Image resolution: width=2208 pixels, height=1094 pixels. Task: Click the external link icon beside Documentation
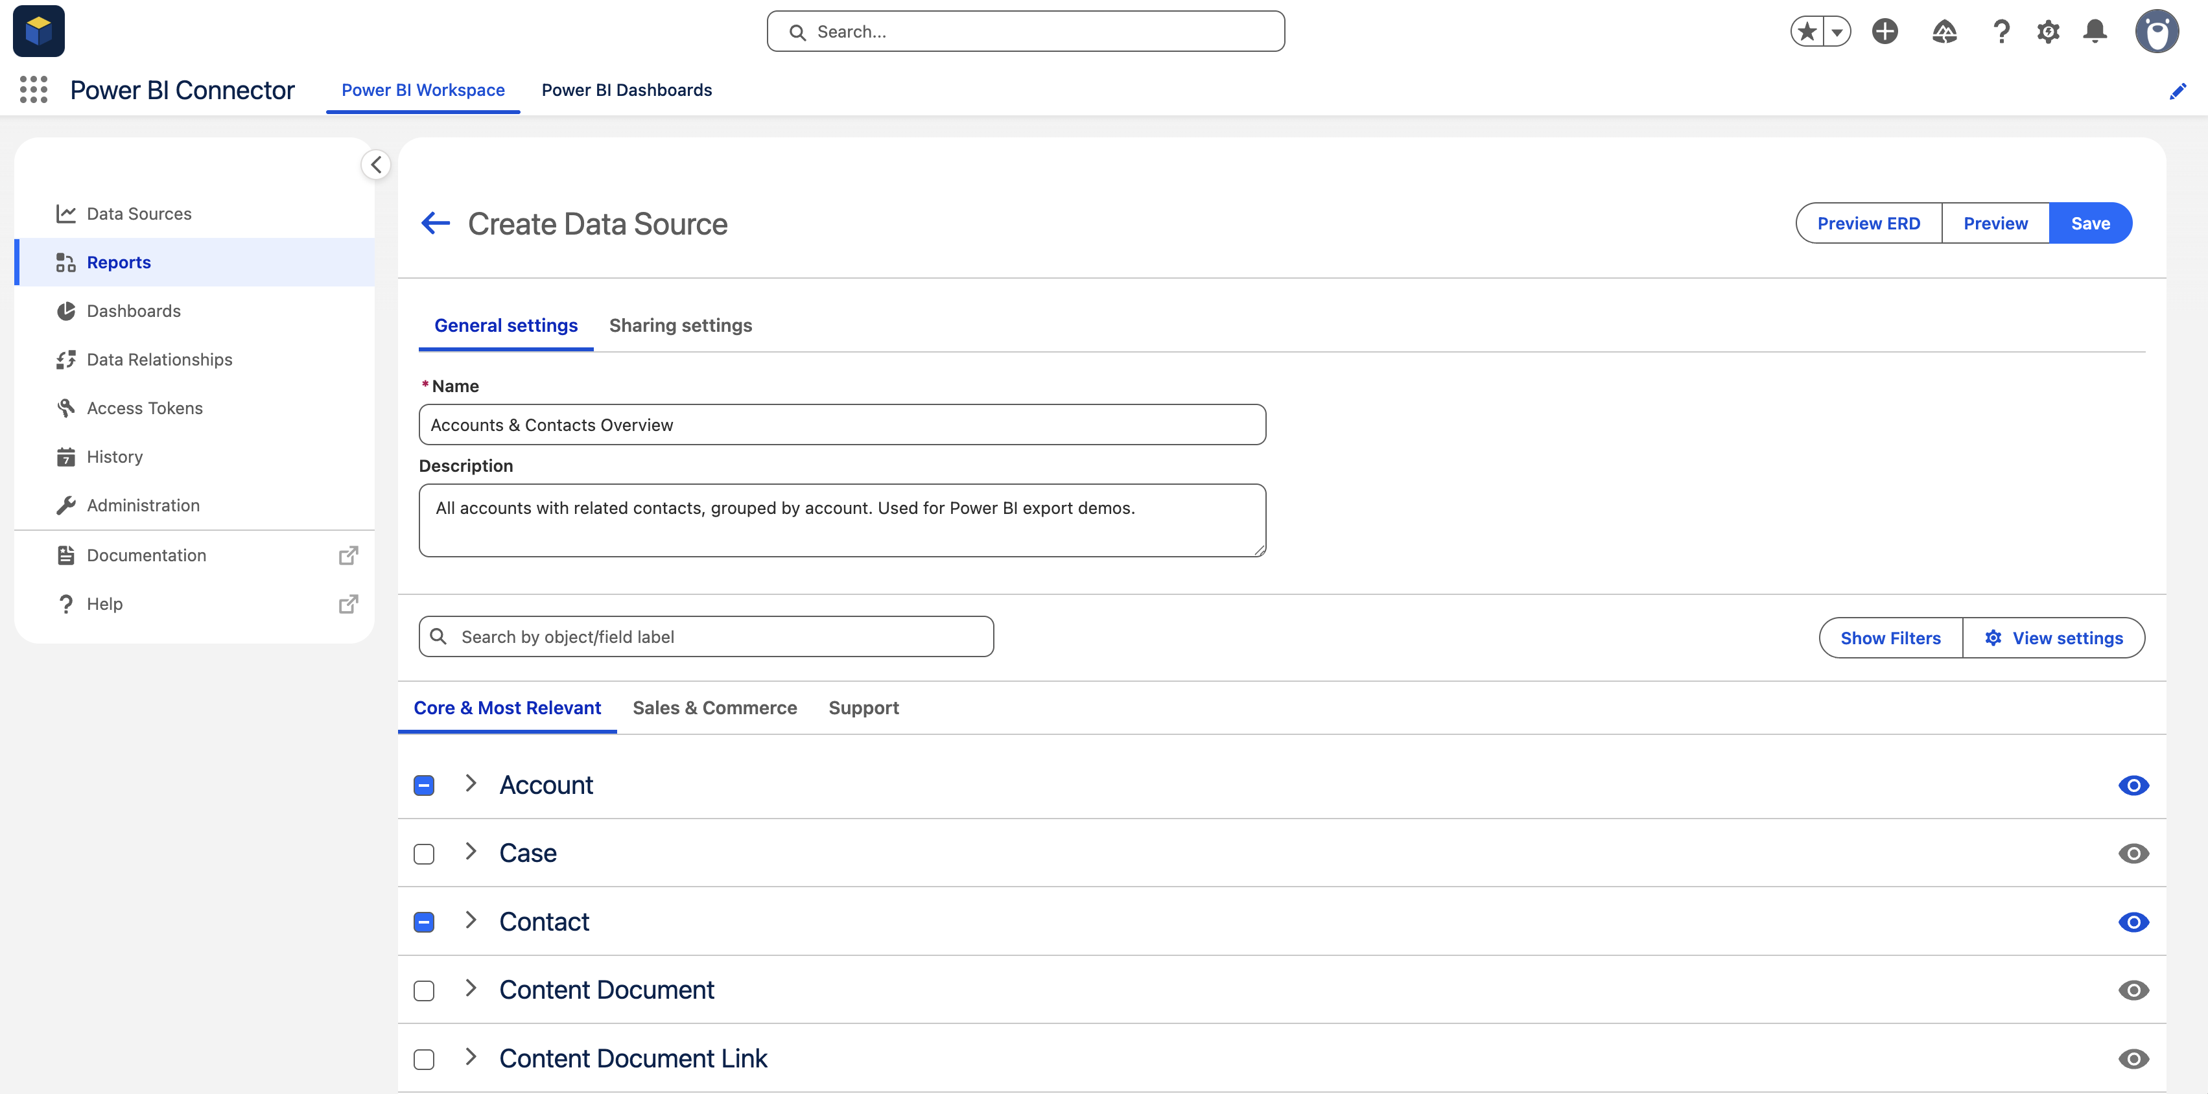pyautogui.click(x=348, y=556)
